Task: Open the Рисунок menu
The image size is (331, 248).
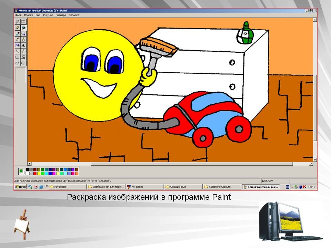Action: point(48,15)
